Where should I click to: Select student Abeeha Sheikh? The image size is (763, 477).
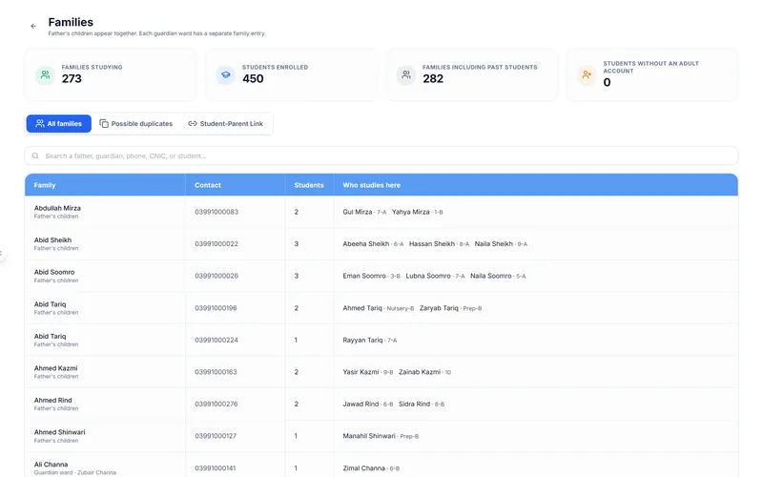tap(366, 244)
